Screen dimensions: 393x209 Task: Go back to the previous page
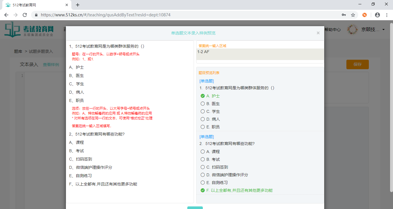(6, 15)
